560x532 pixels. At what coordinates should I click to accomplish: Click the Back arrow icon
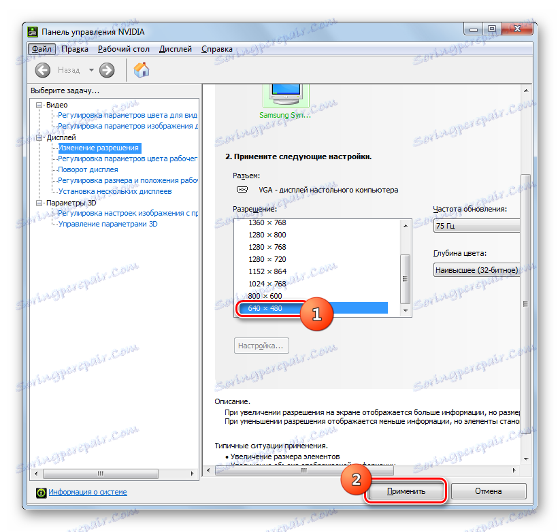(43, 70)
